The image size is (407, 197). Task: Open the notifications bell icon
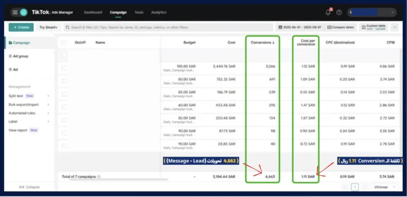pyautogui.click(x=328, y=12)
